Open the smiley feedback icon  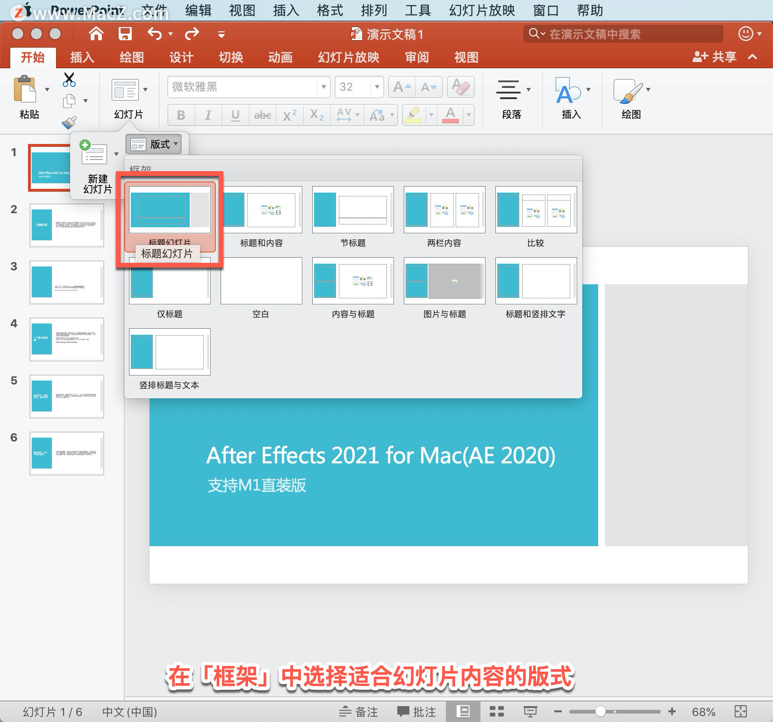click(x=745, y=34)
